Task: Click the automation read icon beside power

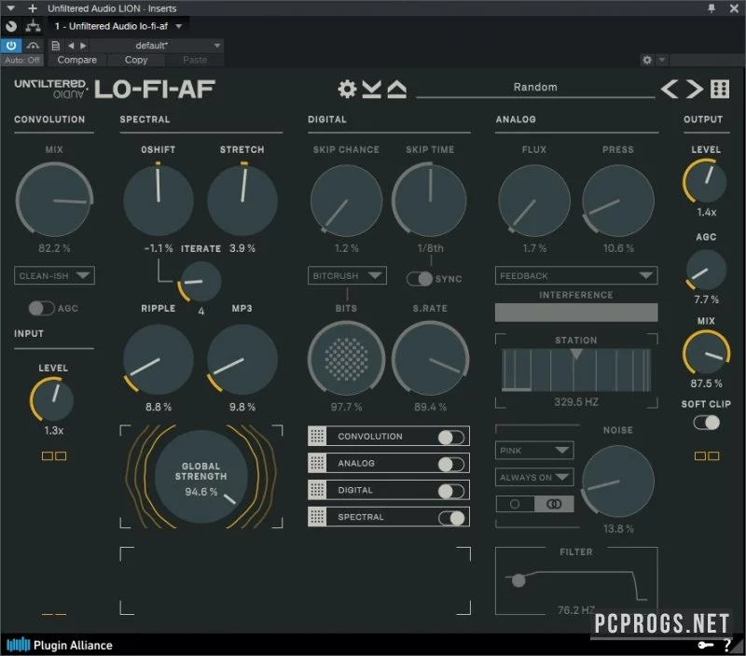Action: (x=33, y=46)
